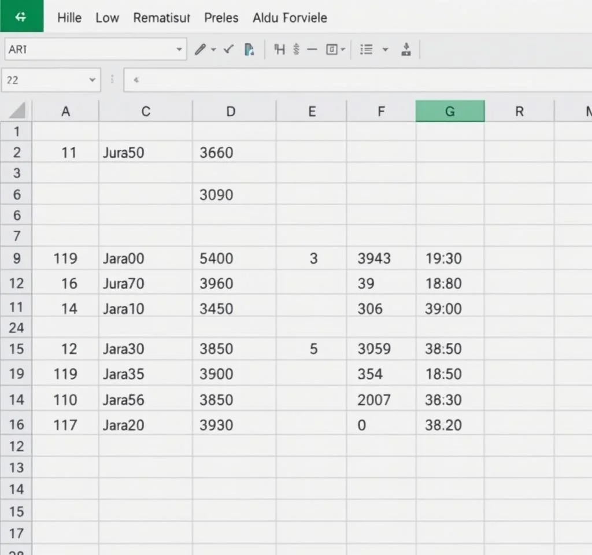Click the paste document icon in toolbar
Screen dimensions: 592x555
coord(249,50)
